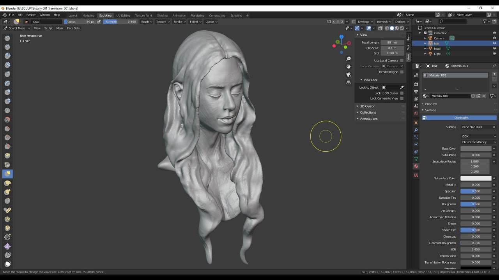Switch to wireframe viewport shading
The width and height of the screenshot is (499, 280).
(x=387, y=28)
